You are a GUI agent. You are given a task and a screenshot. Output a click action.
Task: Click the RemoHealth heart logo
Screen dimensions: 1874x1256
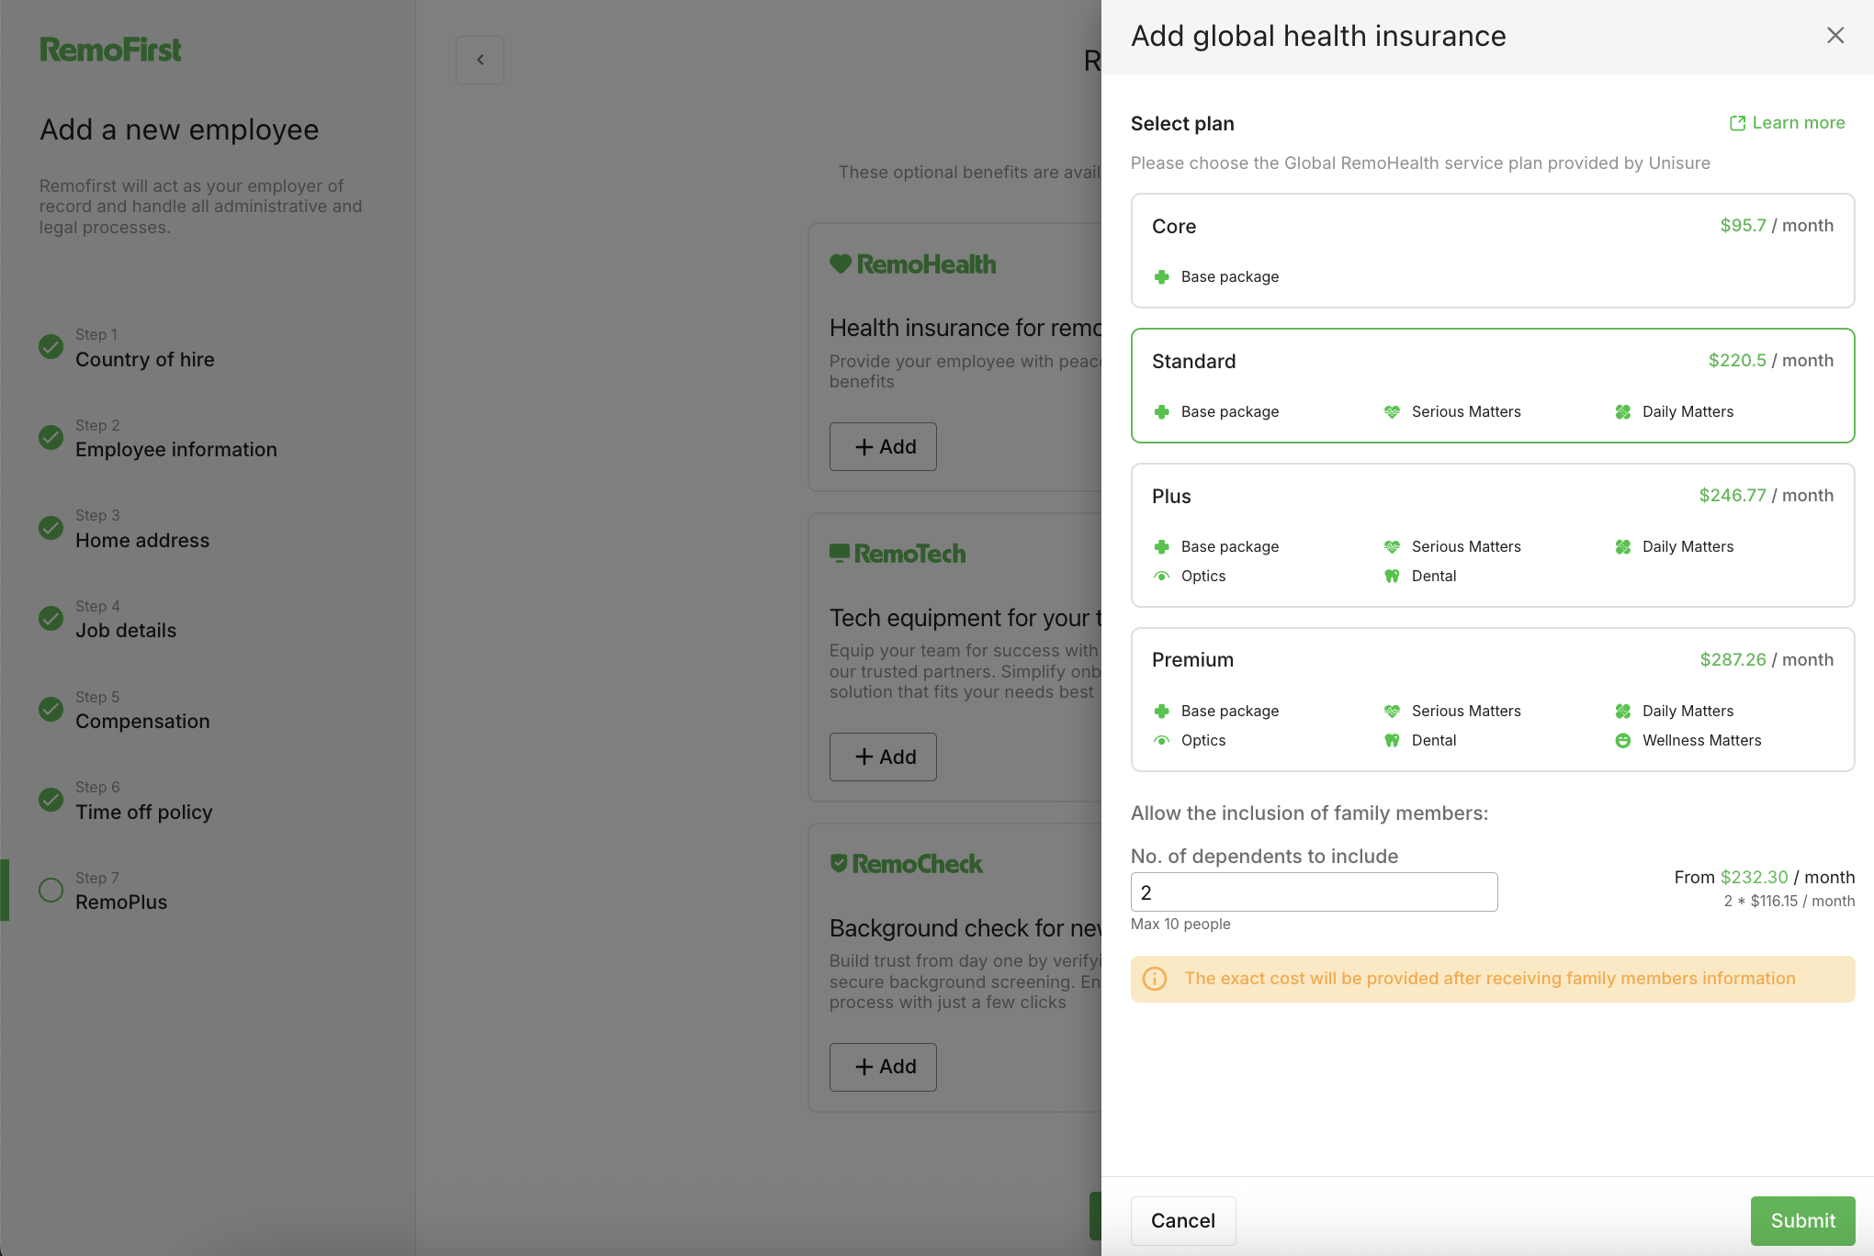click(x=912, y=264)
